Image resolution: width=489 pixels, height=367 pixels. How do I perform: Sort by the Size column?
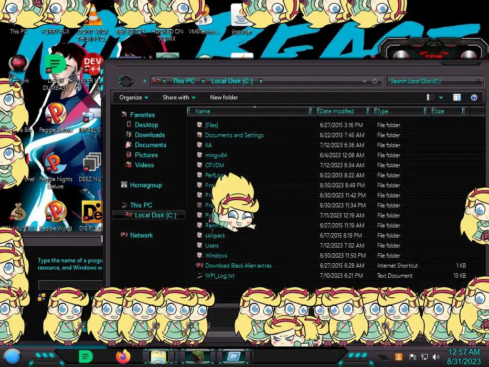point(448,111)
